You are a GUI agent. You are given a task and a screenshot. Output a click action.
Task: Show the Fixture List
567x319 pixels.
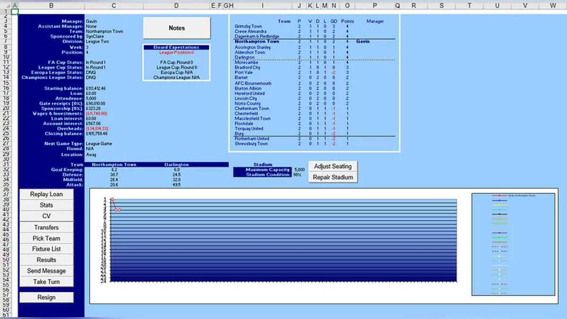(x=46, y=249)
